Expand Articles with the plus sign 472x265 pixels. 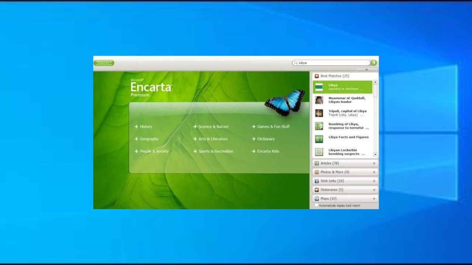(374, 163)
